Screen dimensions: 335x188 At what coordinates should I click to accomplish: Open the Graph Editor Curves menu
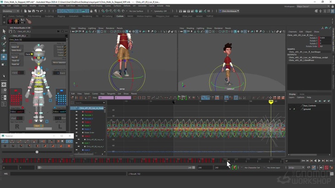[x=95, y=94]
